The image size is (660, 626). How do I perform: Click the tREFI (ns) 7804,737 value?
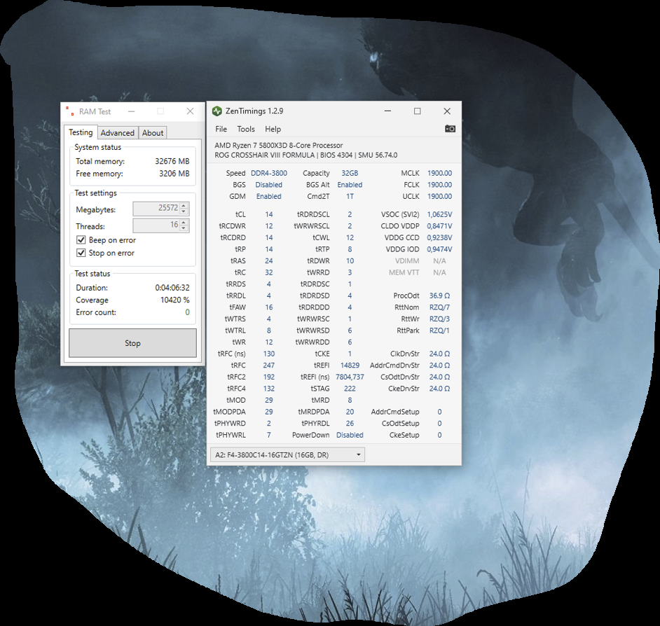coord(350,377)
